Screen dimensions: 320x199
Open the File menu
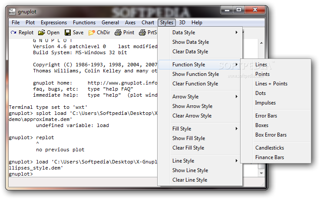(x=16, y=23)
